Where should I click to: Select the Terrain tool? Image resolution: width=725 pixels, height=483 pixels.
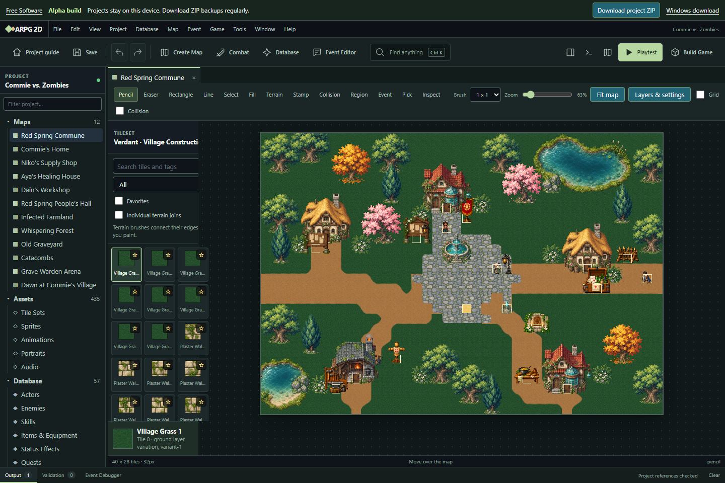(274, 95)
